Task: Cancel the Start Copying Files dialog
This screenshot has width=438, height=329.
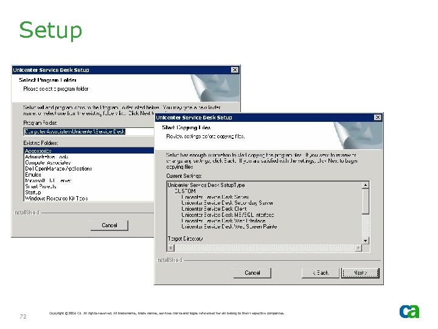Action: pos(252,273)
